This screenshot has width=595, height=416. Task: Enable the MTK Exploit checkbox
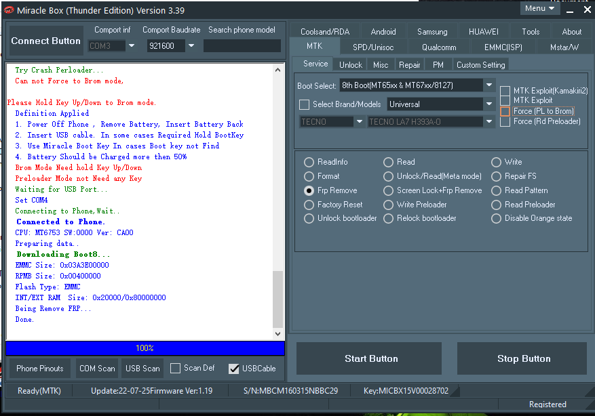click(x=505, y=100)
